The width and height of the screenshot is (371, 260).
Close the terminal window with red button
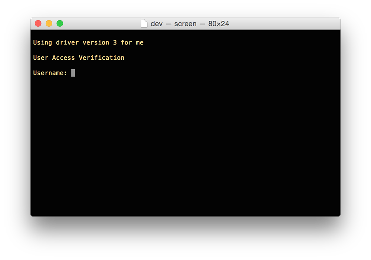click(x=38, y=23)
